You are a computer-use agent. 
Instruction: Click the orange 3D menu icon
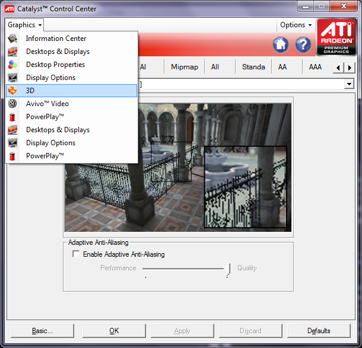pos(12,91)
